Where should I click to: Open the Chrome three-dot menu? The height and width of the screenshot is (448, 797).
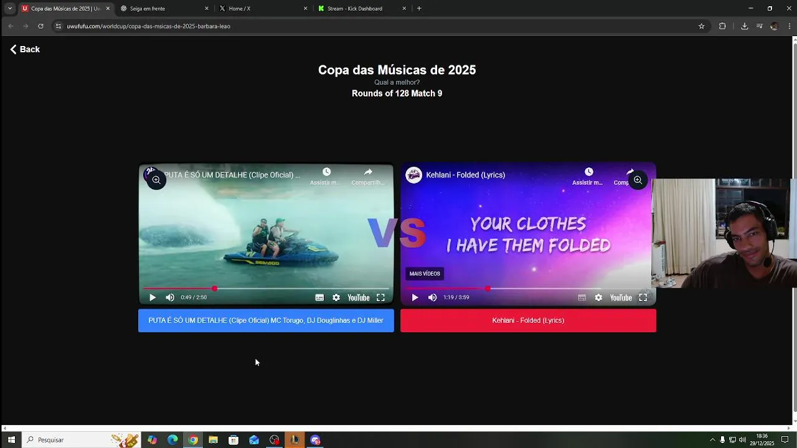click(790, 26)
